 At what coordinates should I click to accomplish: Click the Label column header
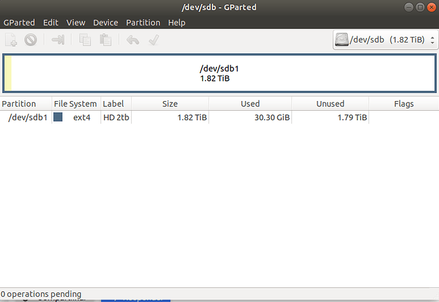pos(116,104)
